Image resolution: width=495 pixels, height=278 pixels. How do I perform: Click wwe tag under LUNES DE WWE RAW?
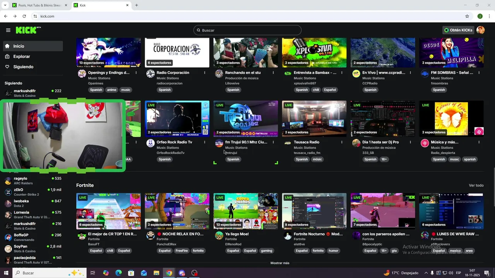pos(469,251)
